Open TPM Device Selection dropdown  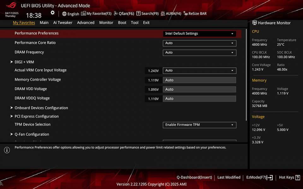tap(199, 125)
